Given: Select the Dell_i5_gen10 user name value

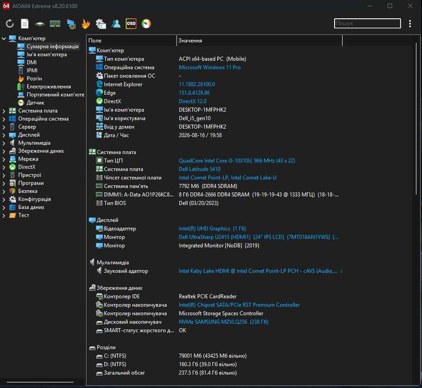Looking at the screenshot, I should pyautogui.click(x=194, y=118).
